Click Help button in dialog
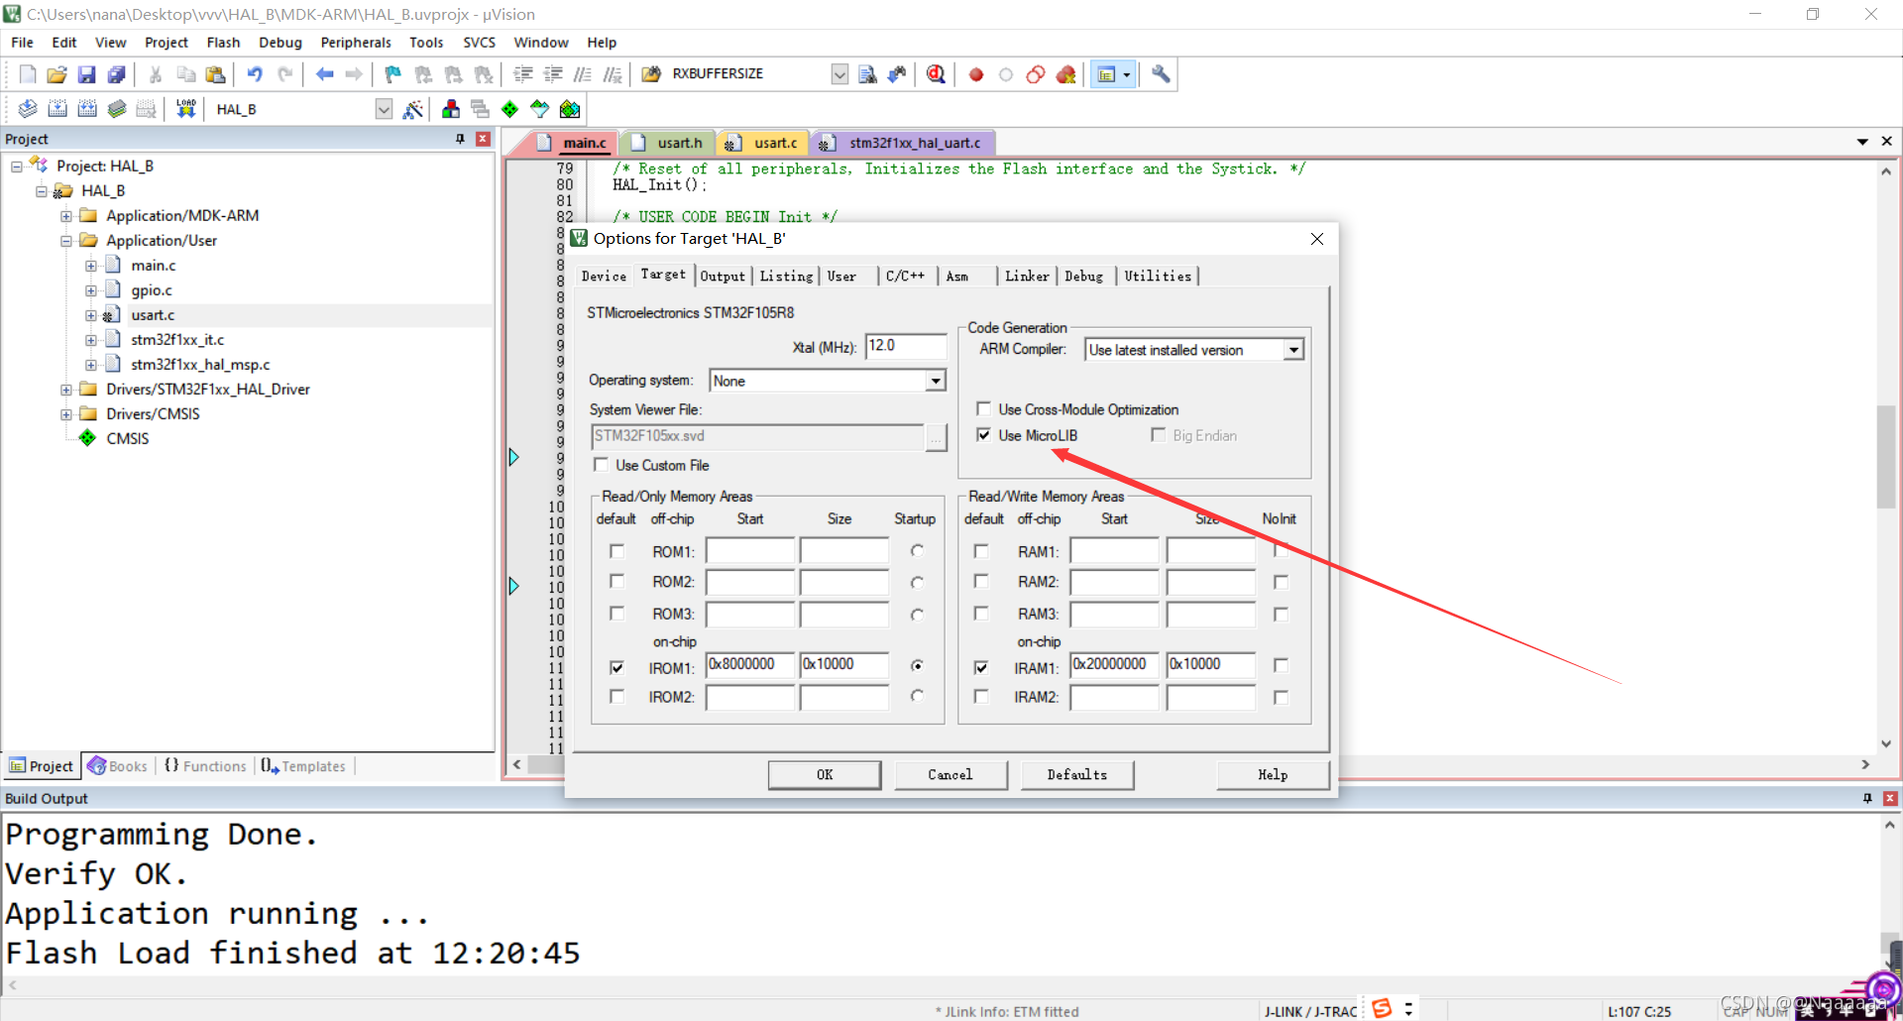1903x1021 pixels. click(x=1273, y=774)
